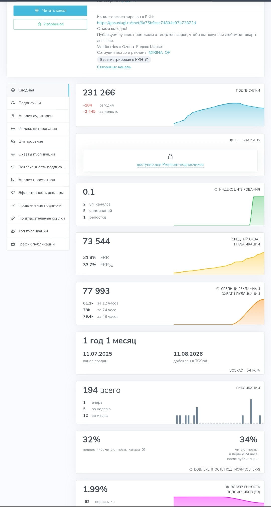This screenshot has width=271, height=507.
Task: Open the Сводная section
Action: point(38,90)
